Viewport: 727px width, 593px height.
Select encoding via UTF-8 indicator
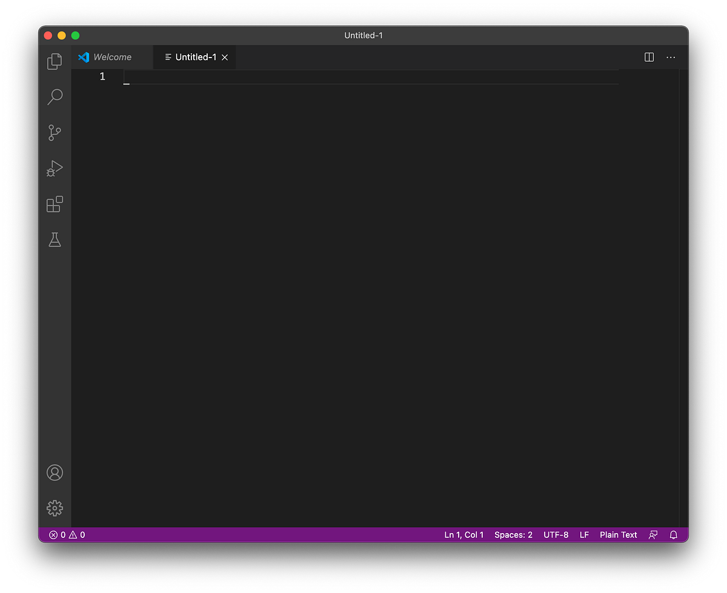556,535
